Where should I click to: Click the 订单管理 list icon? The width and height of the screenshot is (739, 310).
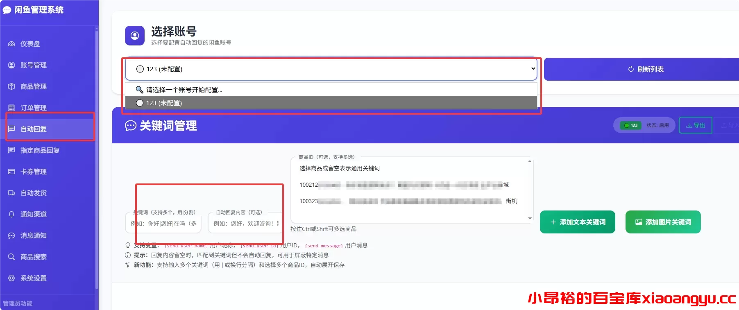pyautogui.click(x=11, y=108)
